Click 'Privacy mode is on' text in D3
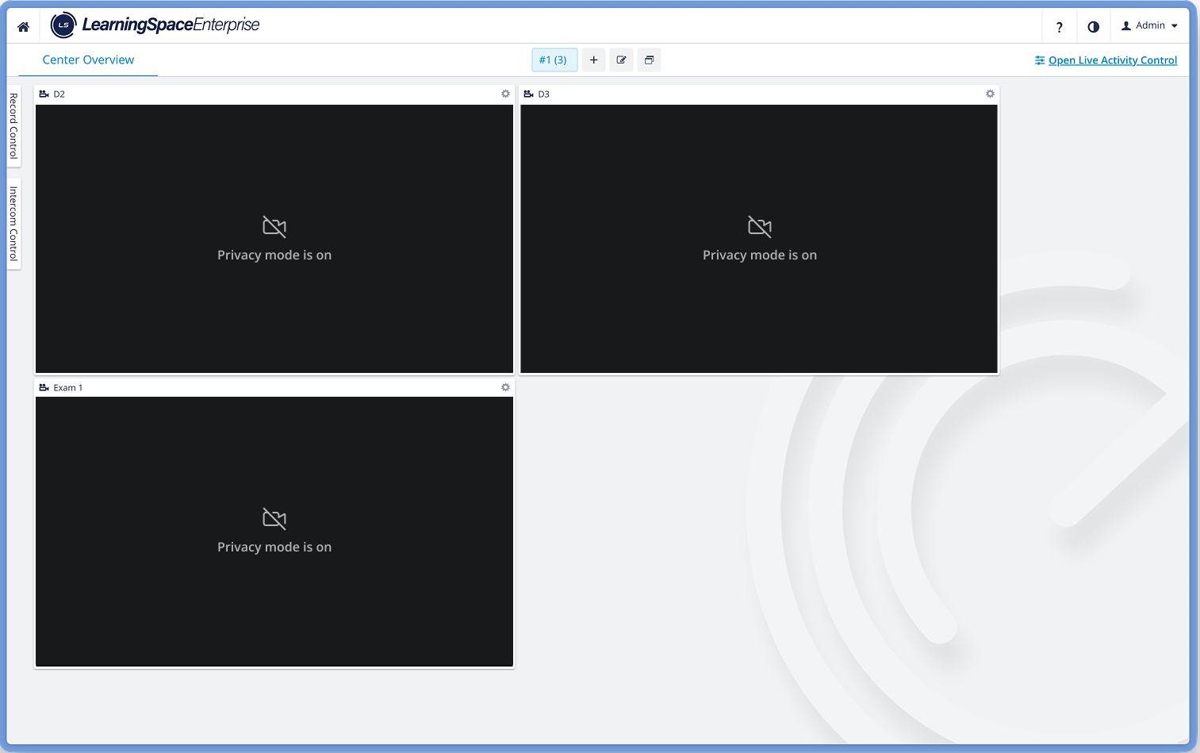Screen dimensions: 1200x753 coord(760,255)
